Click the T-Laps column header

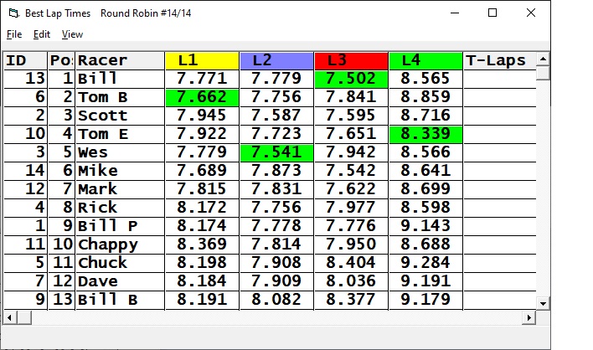(498, 60)
